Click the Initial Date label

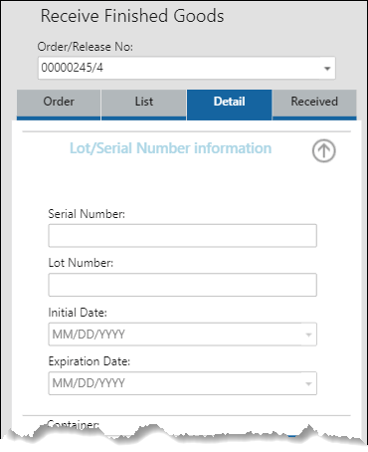[x=78, y=313]
